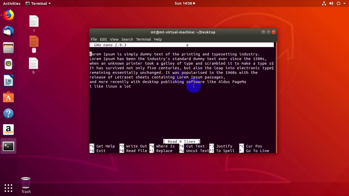The height and width of the screenshot is (196, 349).
Task: Open the terminal Search menu
Action: (x=127, y=39)
